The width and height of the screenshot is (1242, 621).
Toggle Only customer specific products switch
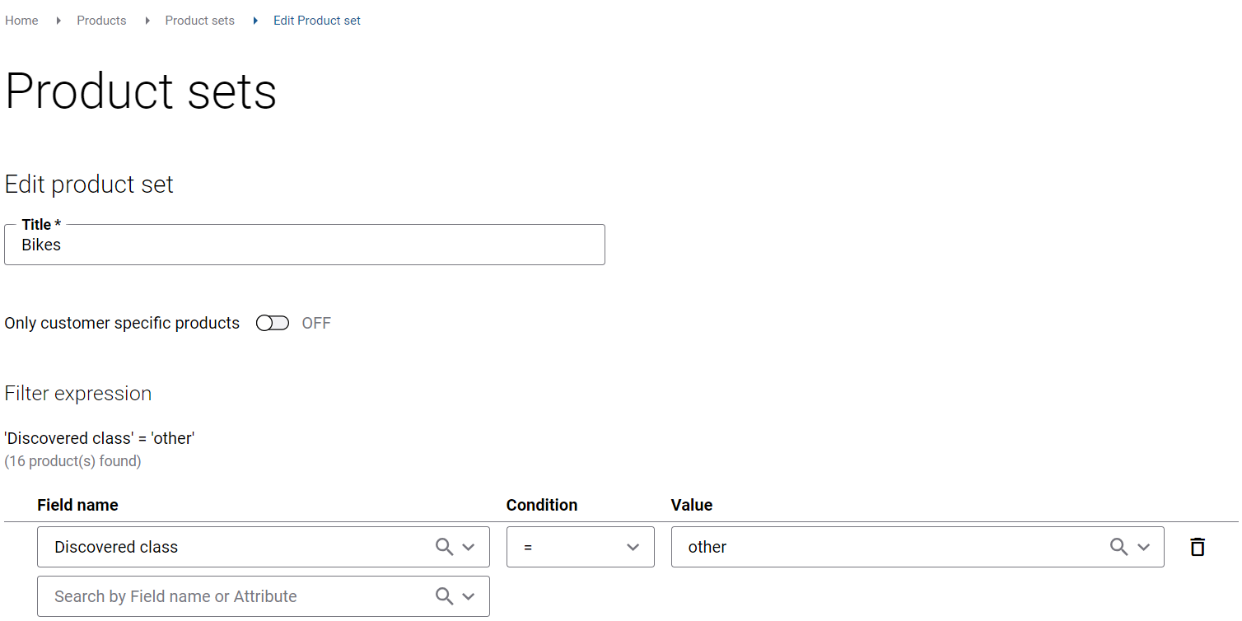[x=273, y=323]
